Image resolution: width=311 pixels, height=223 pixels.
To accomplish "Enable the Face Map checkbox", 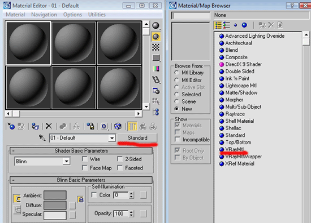I will (85, 168).
